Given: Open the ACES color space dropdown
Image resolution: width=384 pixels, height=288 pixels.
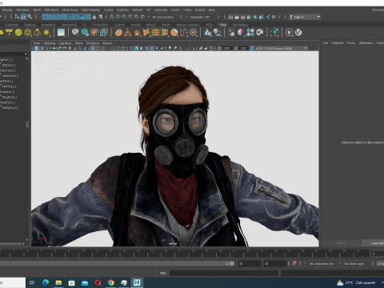Looking at the screenshot, I should click(281, 48).
